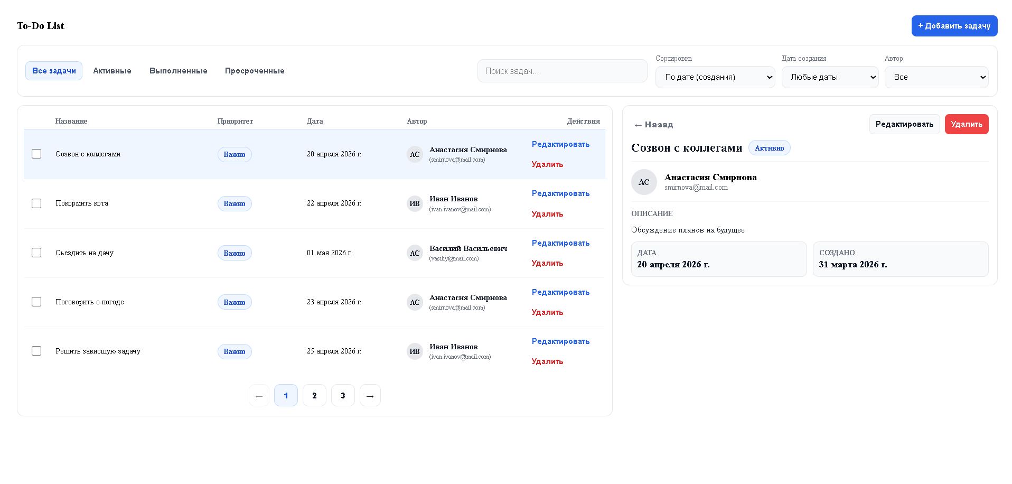Click the Важно badge for Покормить кота
This screenshot has width=1012, height=484.
[235, 203]
